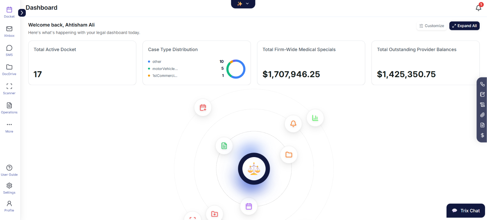Open the Total Active Docket card
The height and width of the screenshot is (220, 487).
tap(82, 63)
